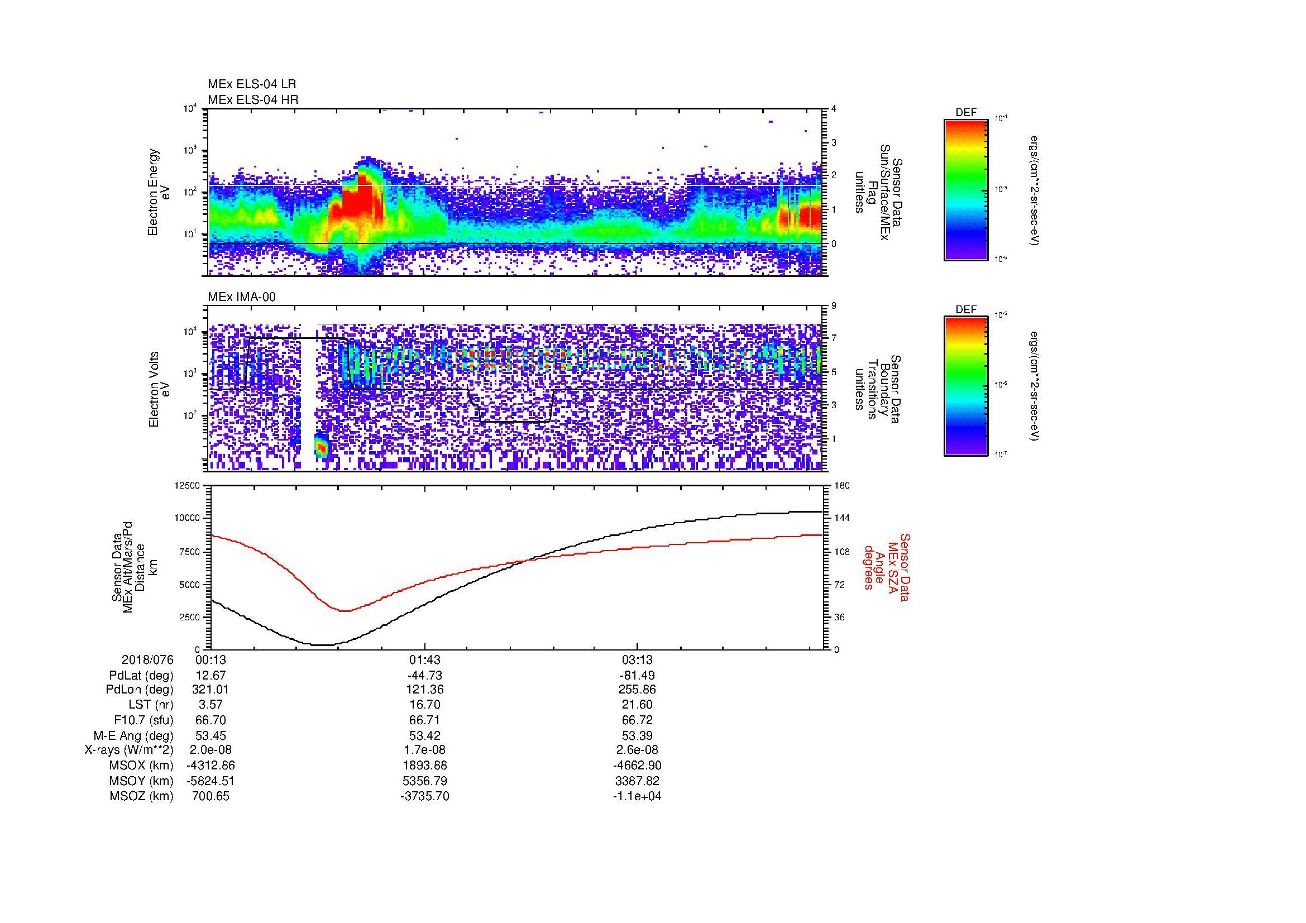Click the 180 tick on the SZA axis
The height and width of the screenshot is (923, 1306).
tap(842, 485)
